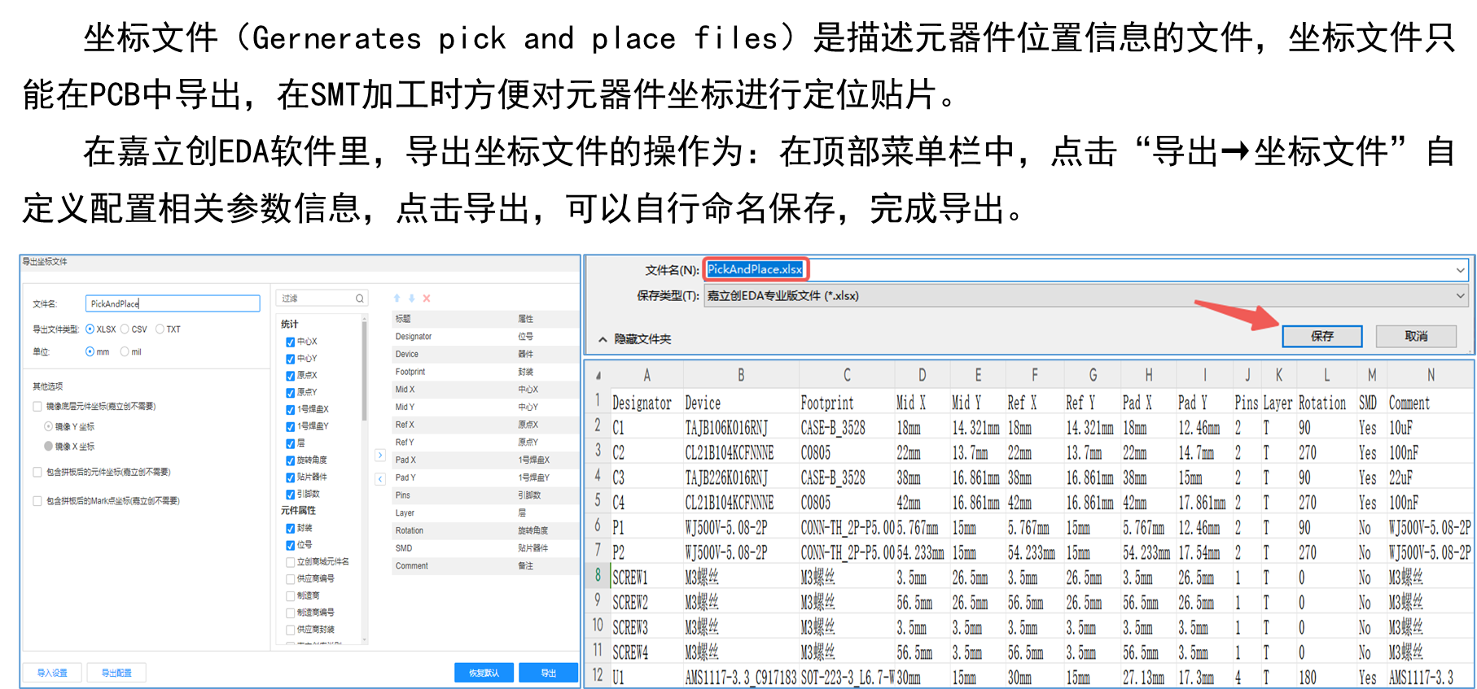Click the search magnifier icon in the 过滤 box

click(x=359, y=299)
